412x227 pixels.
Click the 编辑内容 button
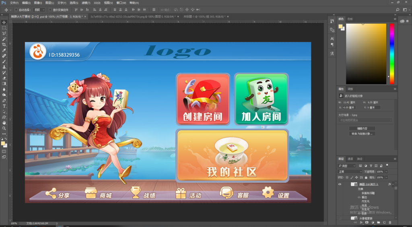click(362, 128)
